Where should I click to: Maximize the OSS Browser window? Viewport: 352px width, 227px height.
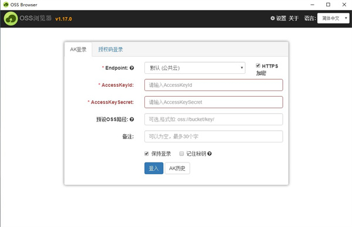pos(328,5)
